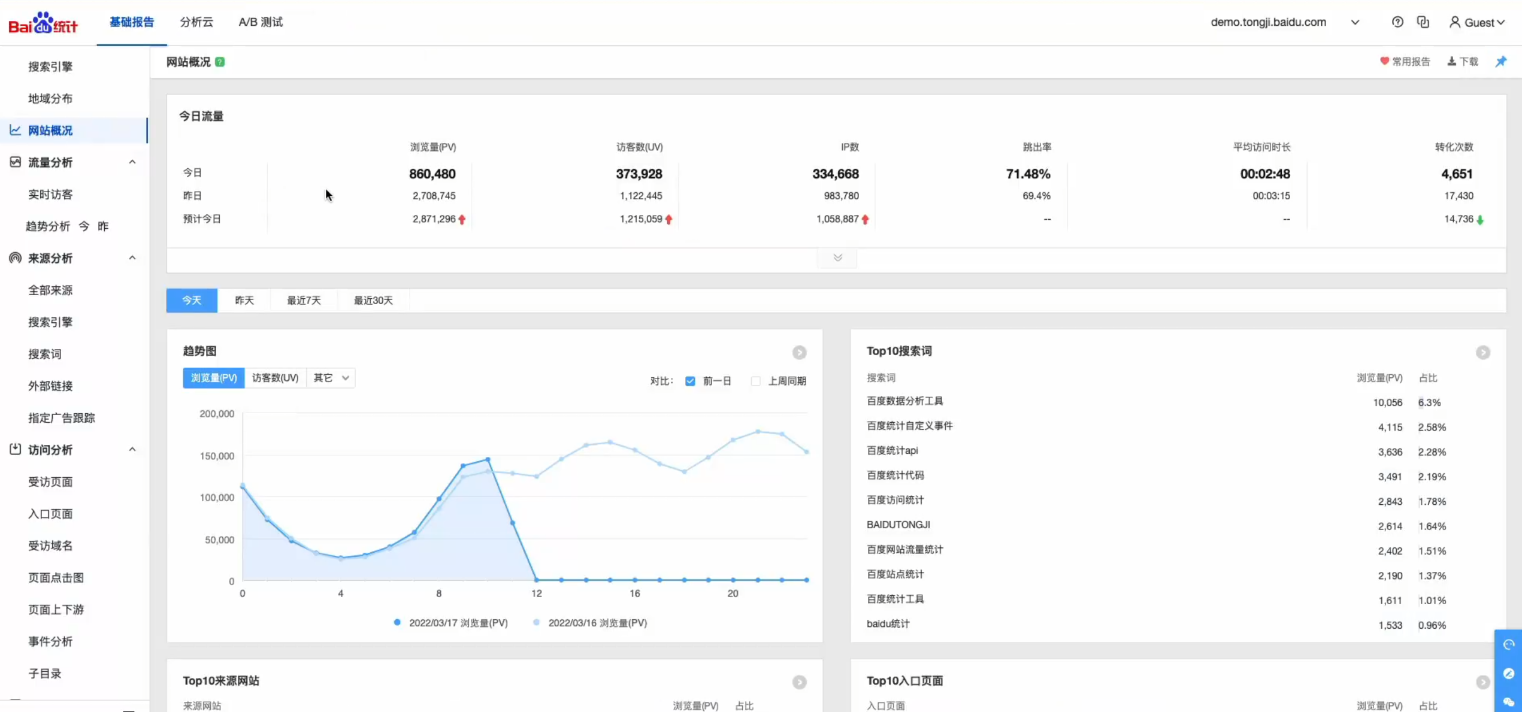Select the 浏览量(PV) chart metric button

click(x=214, y=378)
